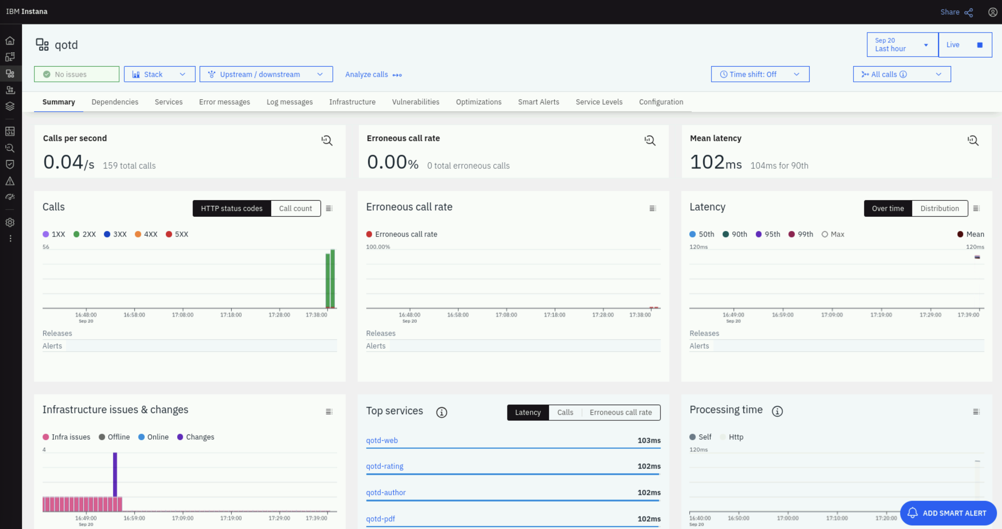Show Top services by Erroneous call rate
The height and width of the screenshot is (529, 1002).
[620, 412]
